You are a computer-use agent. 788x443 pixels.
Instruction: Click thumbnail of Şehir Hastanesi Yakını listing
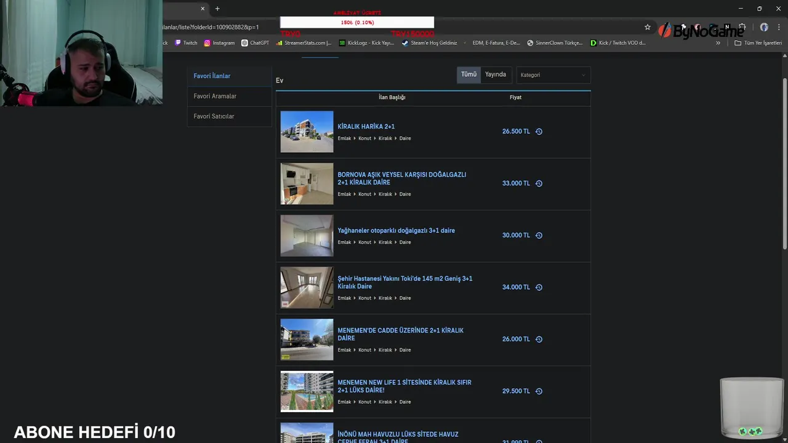click(x=307, y=287)
